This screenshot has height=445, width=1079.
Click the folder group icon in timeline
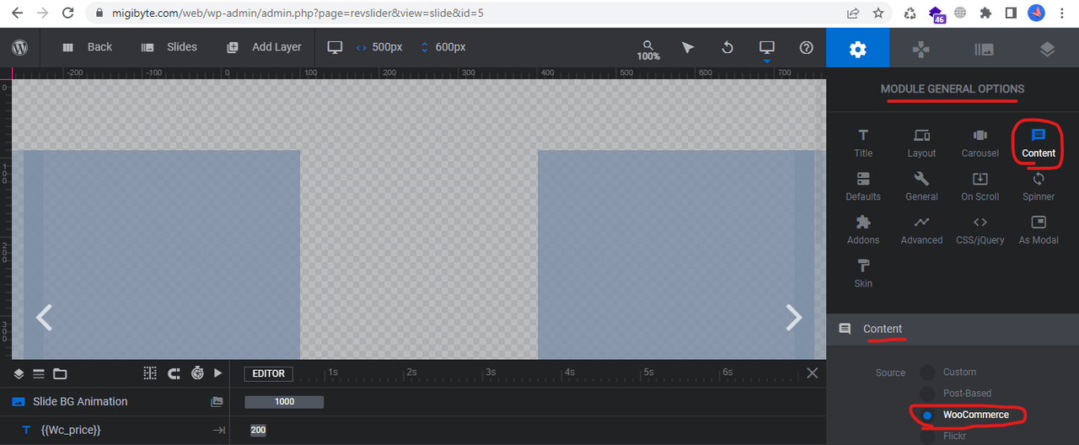(60, 373)
